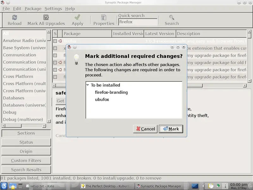The width and height of the screenshot is (253, 190).
Task: Click the category list scroll-down arrow
Action: click(x=49, y=121)
